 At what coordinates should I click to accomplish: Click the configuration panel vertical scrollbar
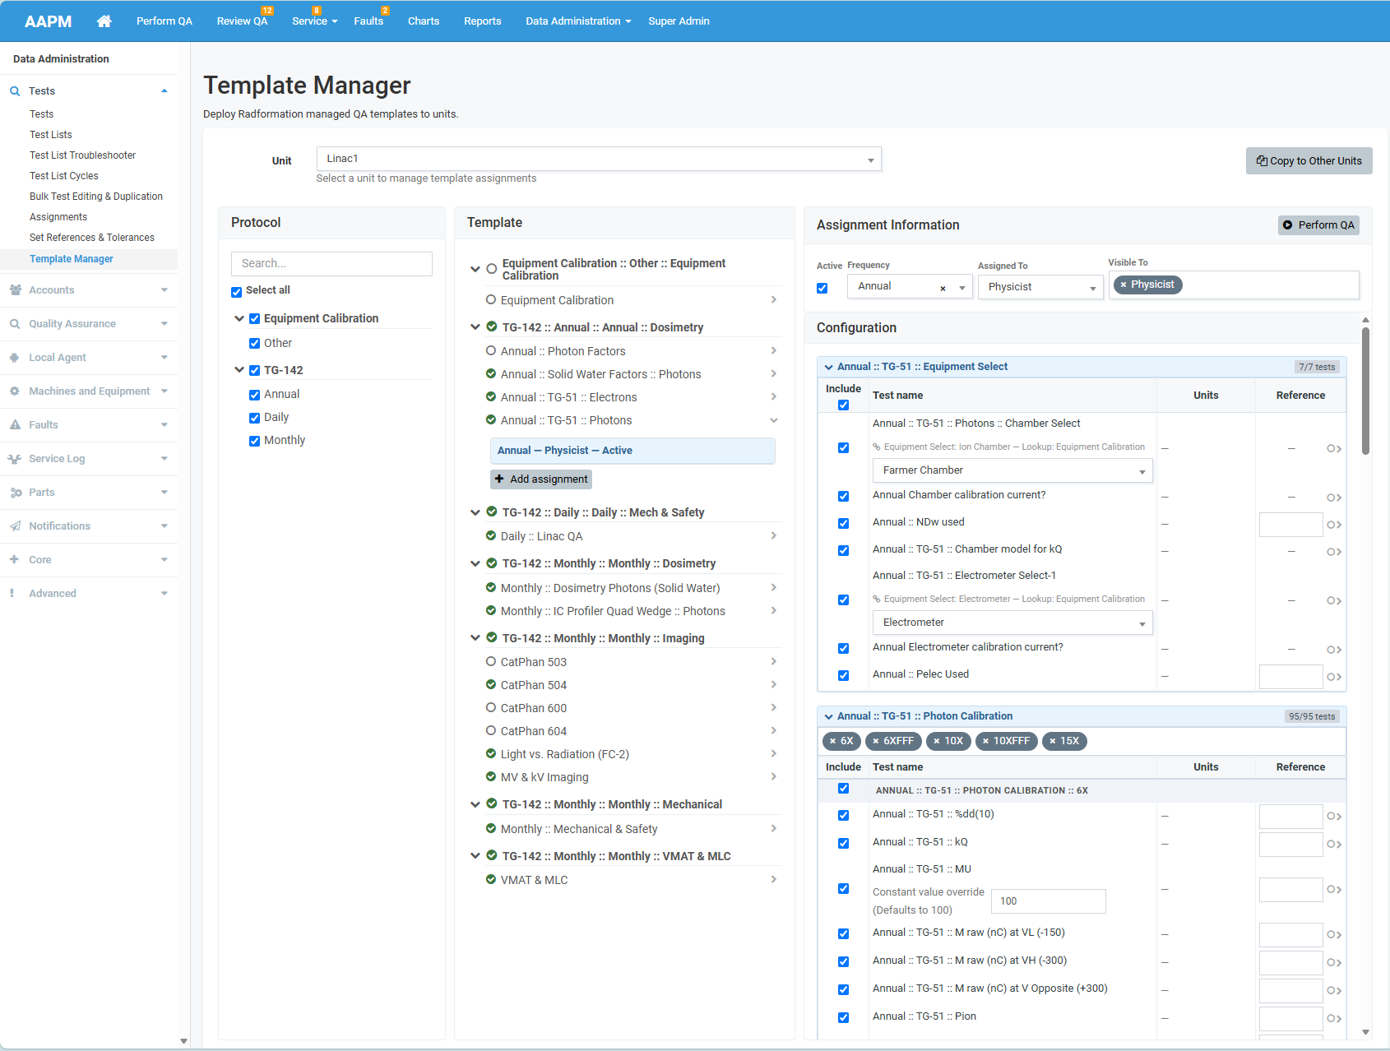click(1365, 391)
